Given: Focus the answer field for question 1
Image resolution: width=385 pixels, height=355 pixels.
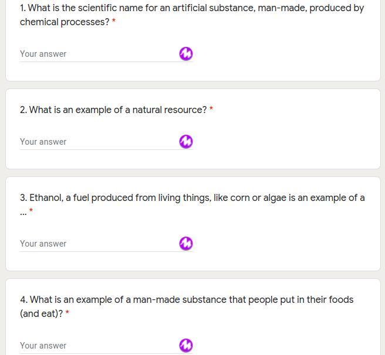Looking at the screenshot, I should [x=97, y=54].
